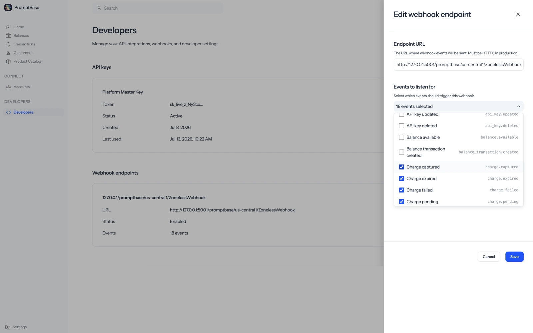Viewport: 533px width, 333px height.
Task: Check the API key deleted checkbox
Action: point(401,126)
